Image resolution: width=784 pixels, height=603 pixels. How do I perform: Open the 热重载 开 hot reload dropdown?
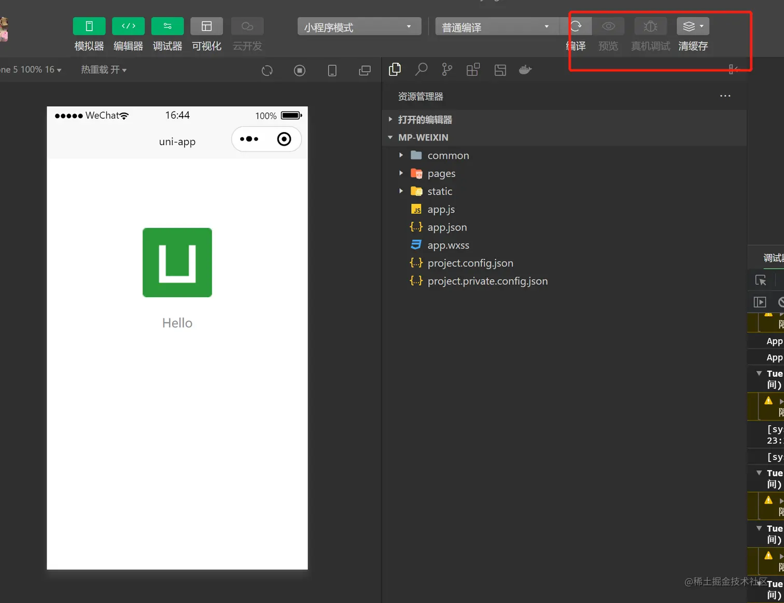point(104,69)
